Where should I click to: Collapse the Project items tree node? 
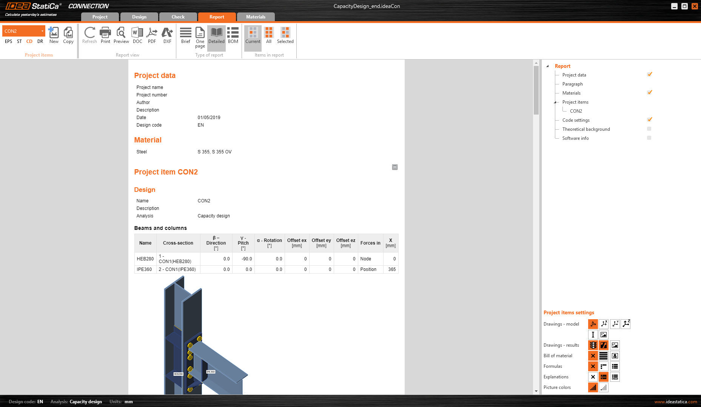click(x=556, y=102)
